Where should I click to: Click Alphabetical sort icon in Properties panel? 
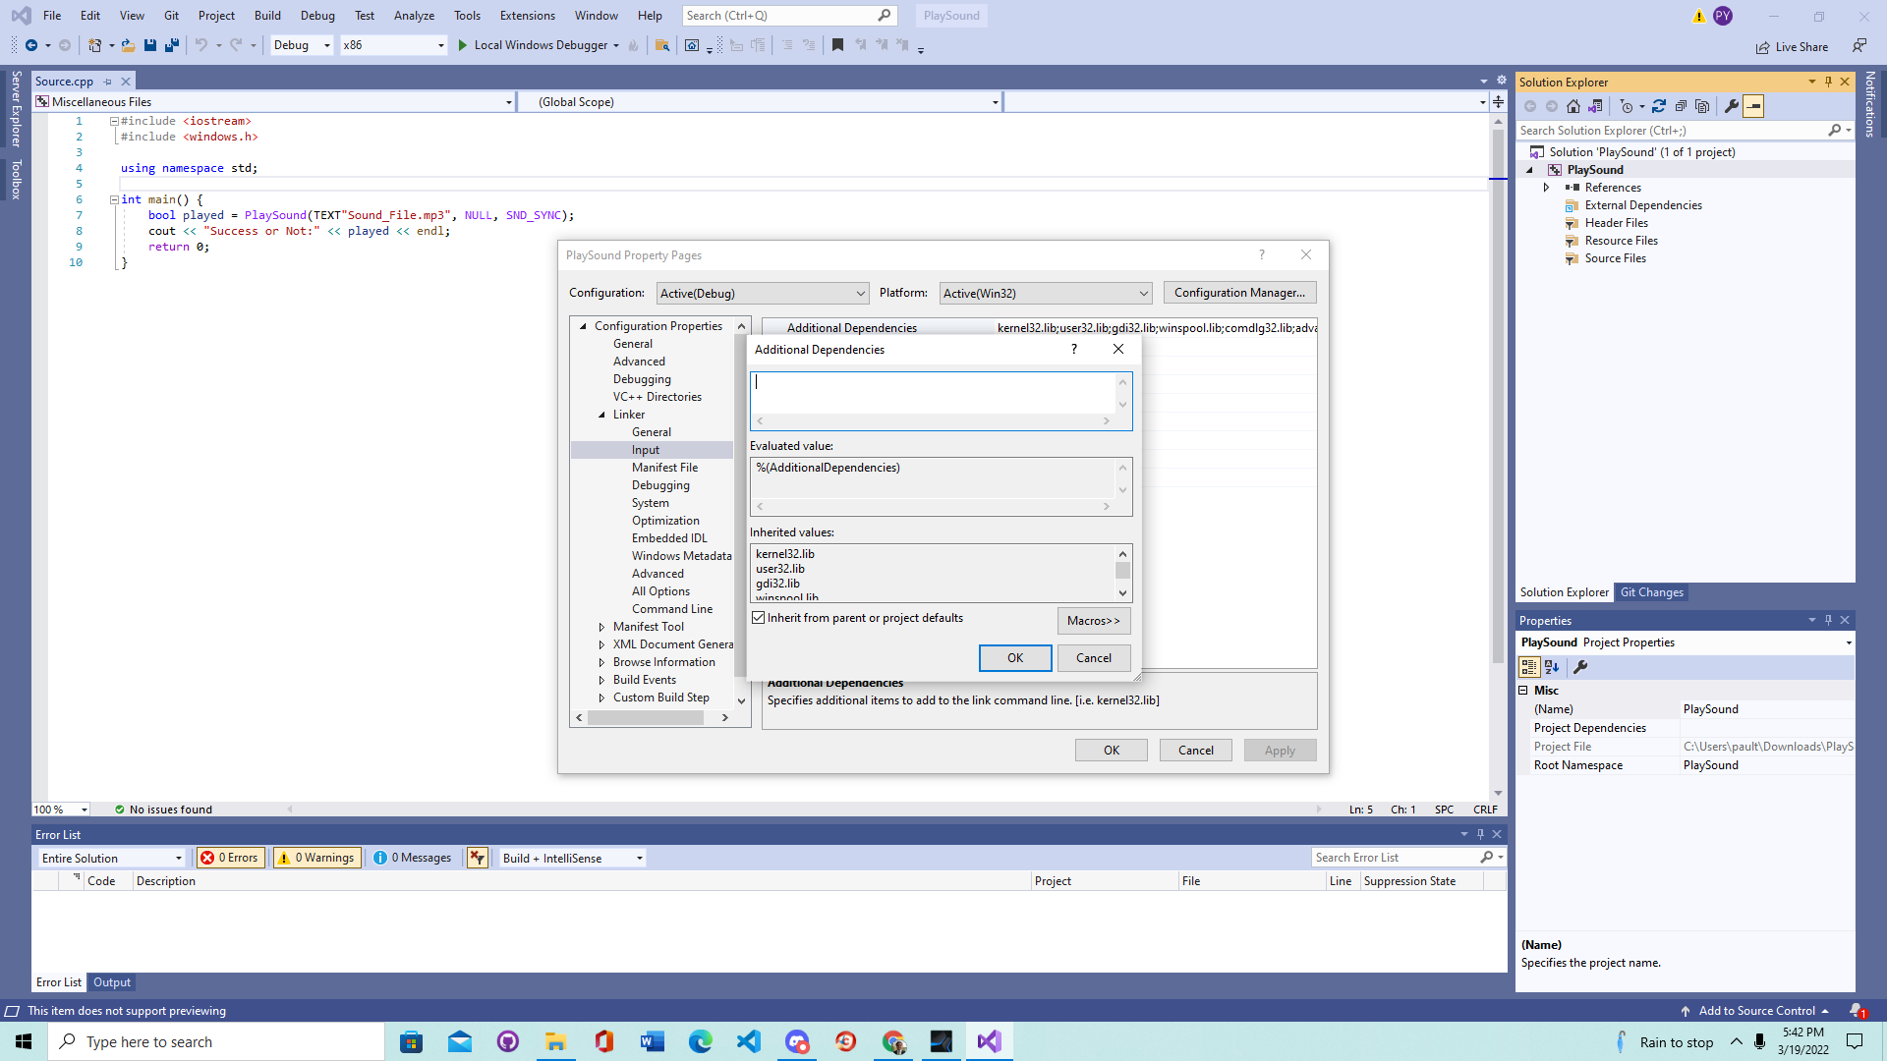[1552, 667]
